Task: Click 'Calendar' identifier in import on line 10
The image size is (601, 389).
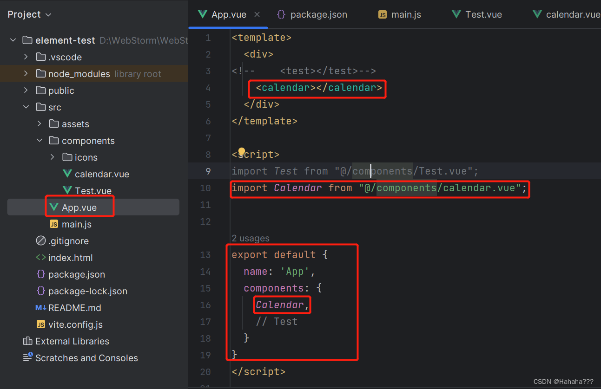Action: tap(298, 188)
